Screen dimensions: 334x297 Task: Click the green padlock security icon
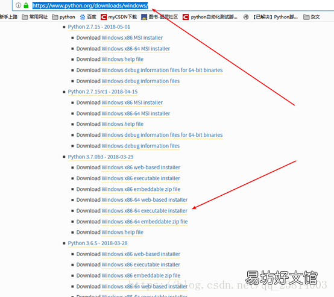26,5
